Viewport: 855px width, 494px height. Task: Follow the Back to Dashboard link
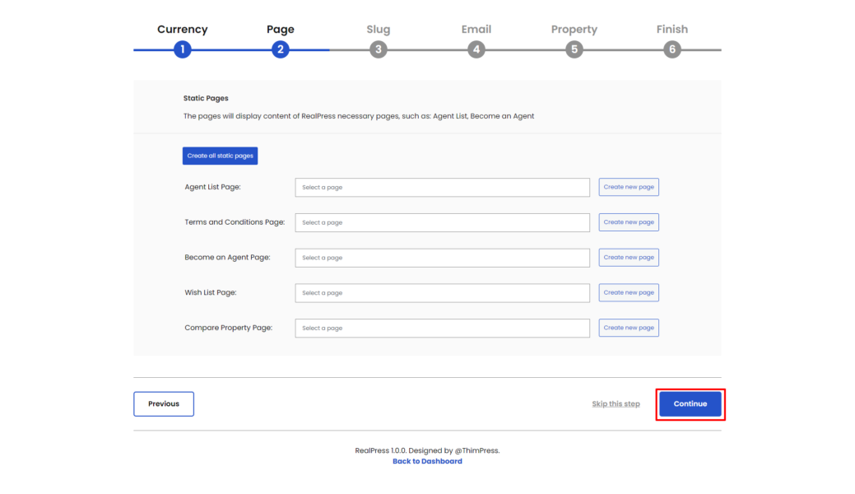point(427,462)
